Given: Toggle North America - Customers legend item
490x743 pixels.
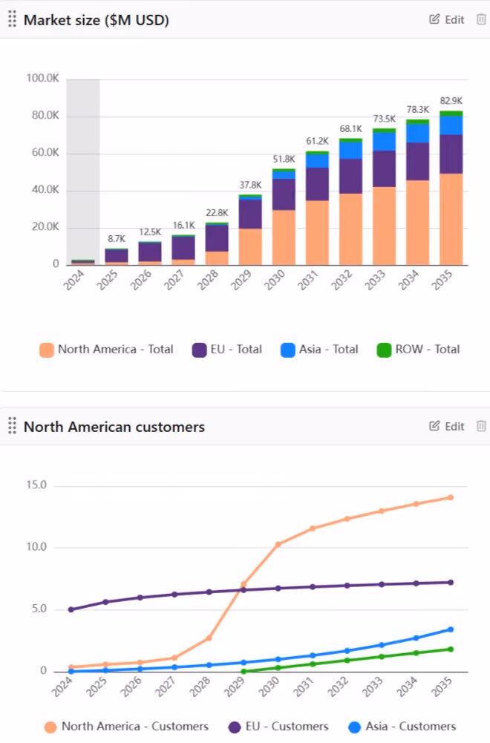Looking at the screenshot, I should coord(126,727).
